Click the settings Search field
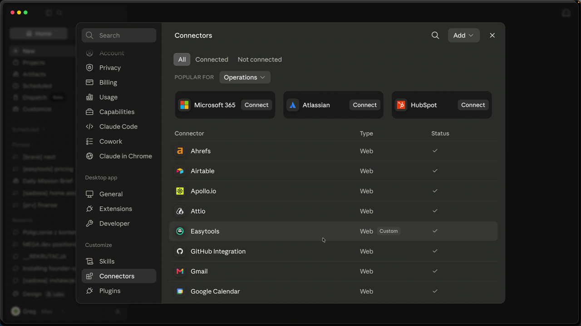 click(119, 35)
